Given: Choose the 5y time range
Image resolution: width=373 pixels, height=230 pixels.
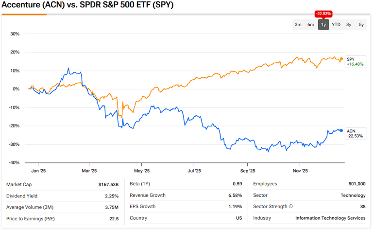Looking at the screenshot, I should coord(361,24).
